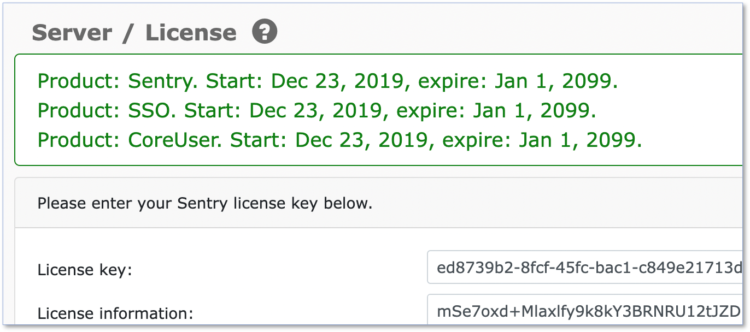Click the word 'Server' in the page heading
This screenshot has width=750, height=332.
tap(71, 33)
